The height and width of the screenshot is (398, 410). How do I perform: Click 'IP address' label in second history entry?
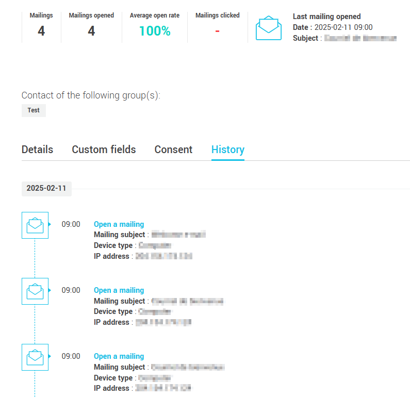pos(111,322)
